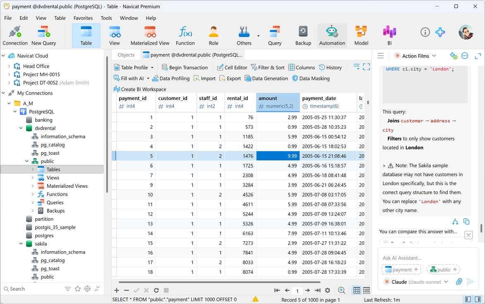The width and height of the screenshot is (485, 304).
Task: Click the Search box in navigation pane
Action: [x=33, y=289]
